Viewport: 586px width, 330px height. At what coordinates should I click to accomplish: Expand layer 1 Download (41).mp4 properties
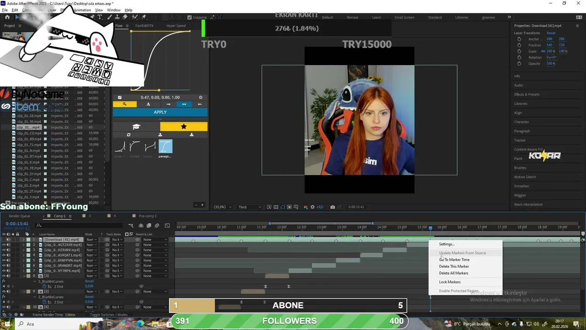24,239
